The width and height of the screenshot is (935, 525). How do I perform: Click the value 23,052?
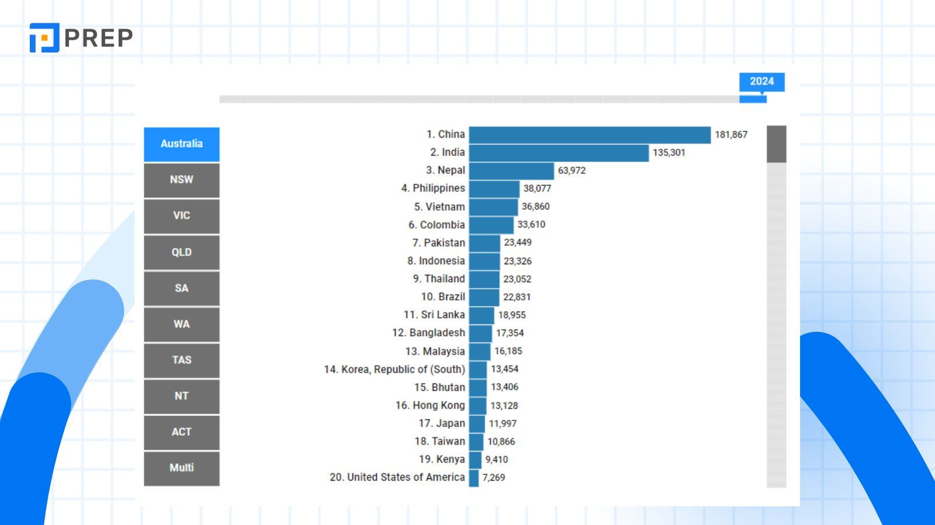click(x=517, y=279)
